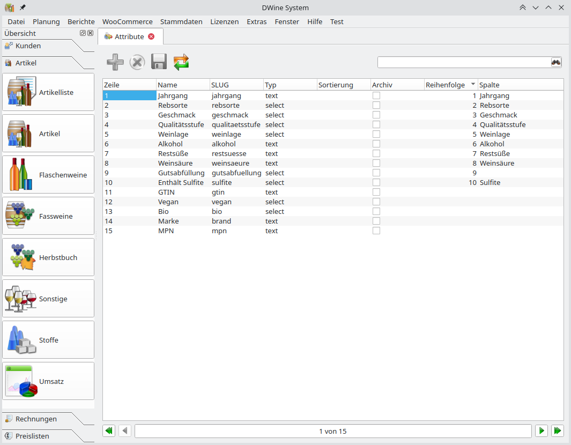Open the WooCommerce menu

[128, 22]
